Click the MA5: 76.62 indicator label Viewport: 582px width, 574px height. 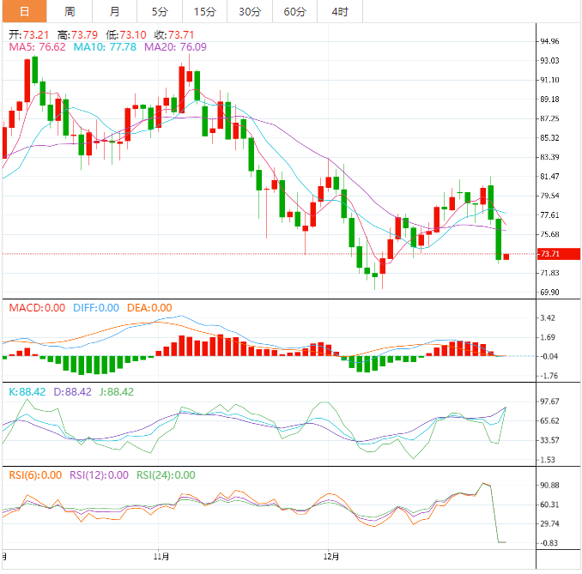tap(37, 47)
